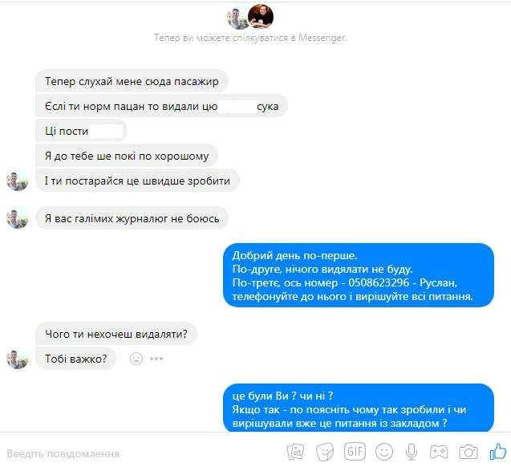Open the GIF picker
The height and width of the screenshot is (471, 511).
tap(355, 452)
